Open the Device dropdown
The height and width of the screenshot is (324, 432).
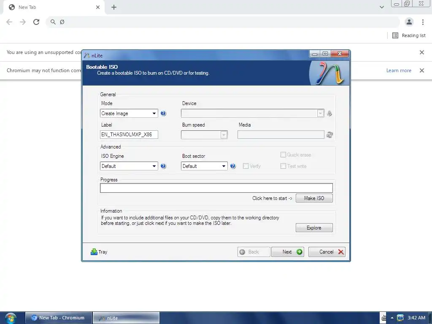(252, 113)
